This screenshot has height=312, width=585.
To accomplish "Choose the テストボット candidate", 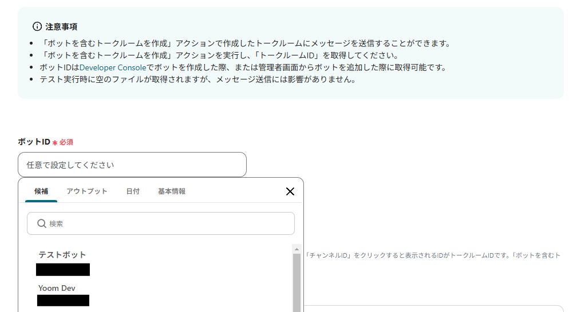I will point(62,255).
